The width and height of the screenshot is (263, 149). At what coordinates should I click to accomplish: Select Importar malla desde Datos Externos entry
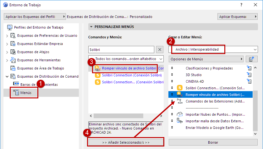point(211,121)
